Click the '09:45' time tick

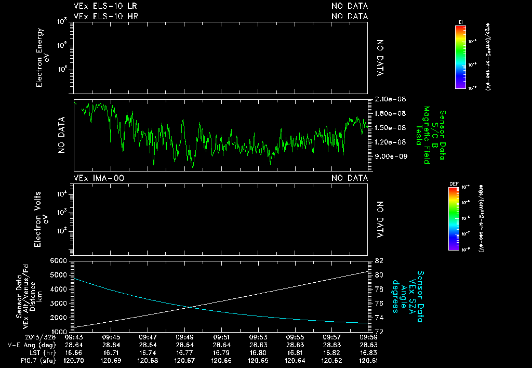tap(111, 337)
